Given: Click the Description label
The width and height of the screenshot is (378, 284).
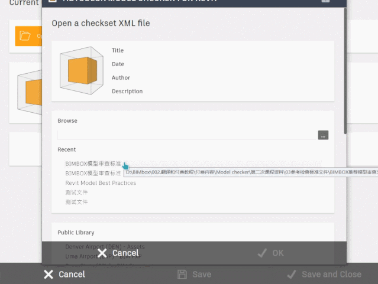Looking at the screenshot, I should coord(127,91).
